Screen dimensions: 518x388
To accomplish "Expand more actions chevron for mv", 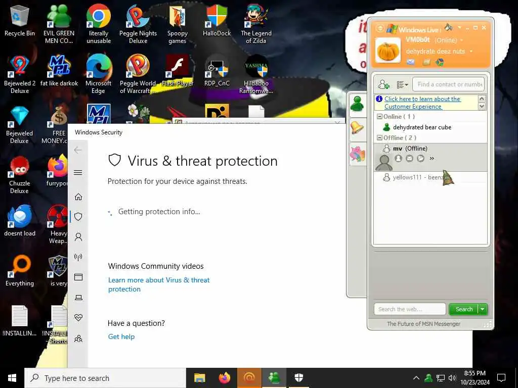I will click(431, 158).
